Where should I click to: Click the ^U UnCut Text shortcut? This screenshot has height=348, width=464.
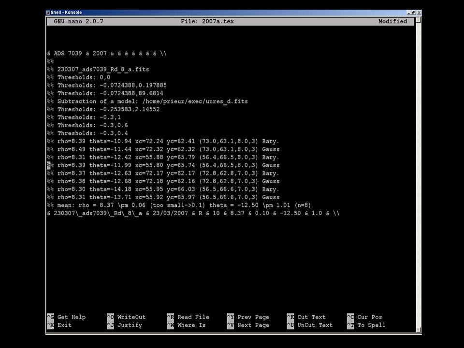pyautogui.click(x=310, y=325)
